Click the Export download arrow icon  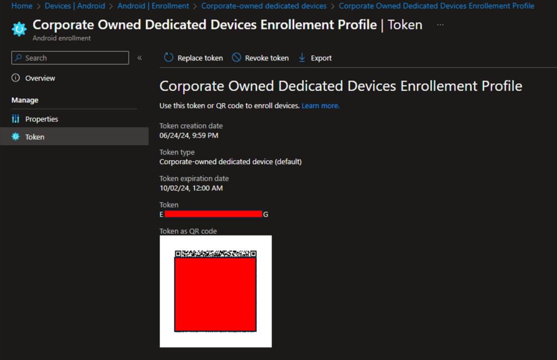pos(302,58)
